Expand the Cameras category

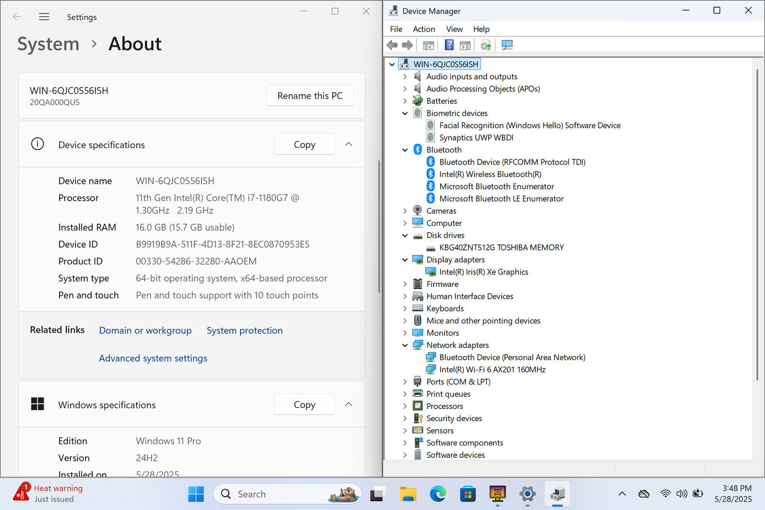(405, 211)
